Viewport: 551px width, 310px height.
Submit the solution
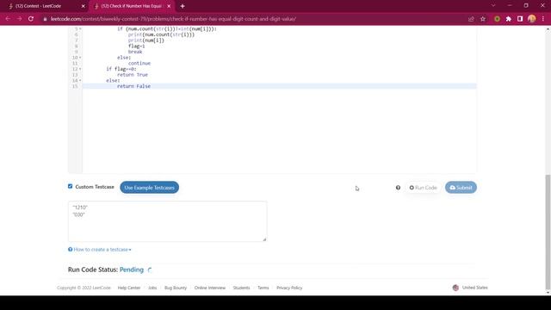461,188
